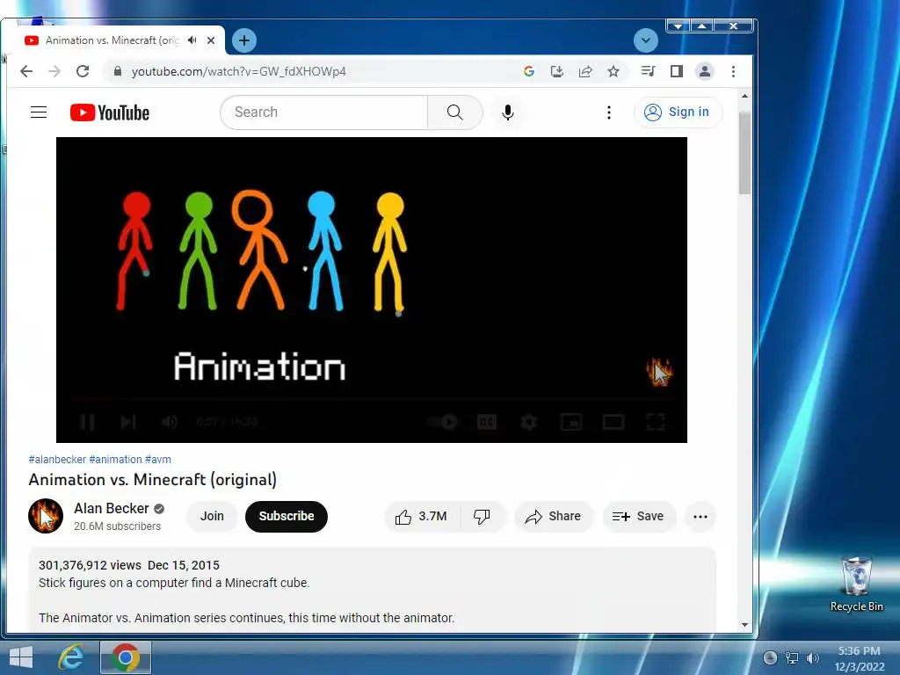Screen dimensions: 900x675
Task: Dislike the video
Action: click(x=483, y=516)
